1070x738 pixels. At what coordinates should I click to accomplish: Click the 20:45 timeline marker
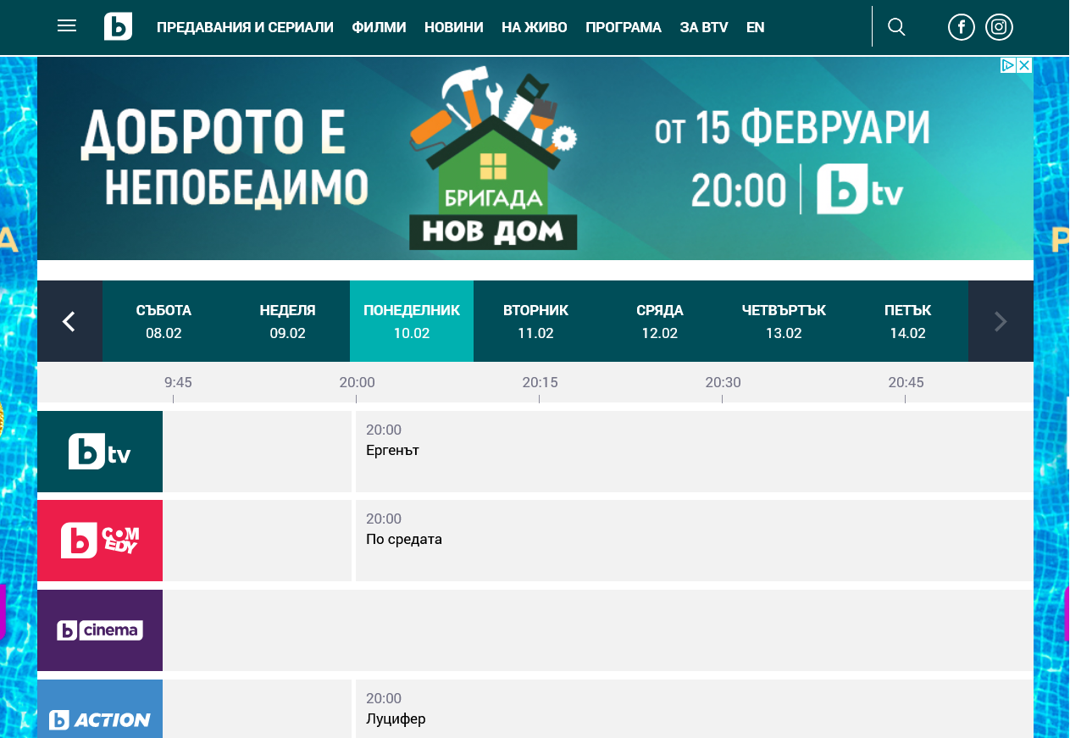(x=906, y=383)
